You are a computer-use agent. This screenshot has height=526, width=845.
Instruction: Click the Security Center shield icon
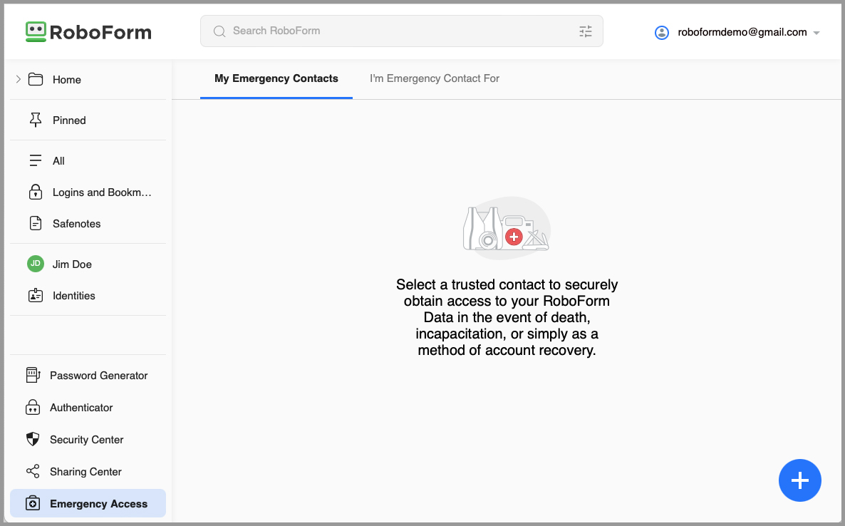click(x=33, y=439)
